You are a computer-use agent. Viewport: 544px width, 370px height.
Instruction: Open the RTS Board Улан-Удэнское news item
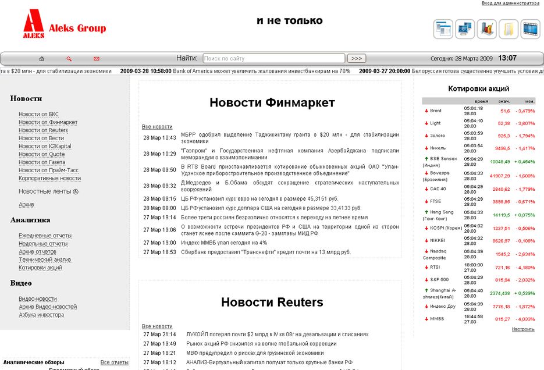(x=290, y=170)
